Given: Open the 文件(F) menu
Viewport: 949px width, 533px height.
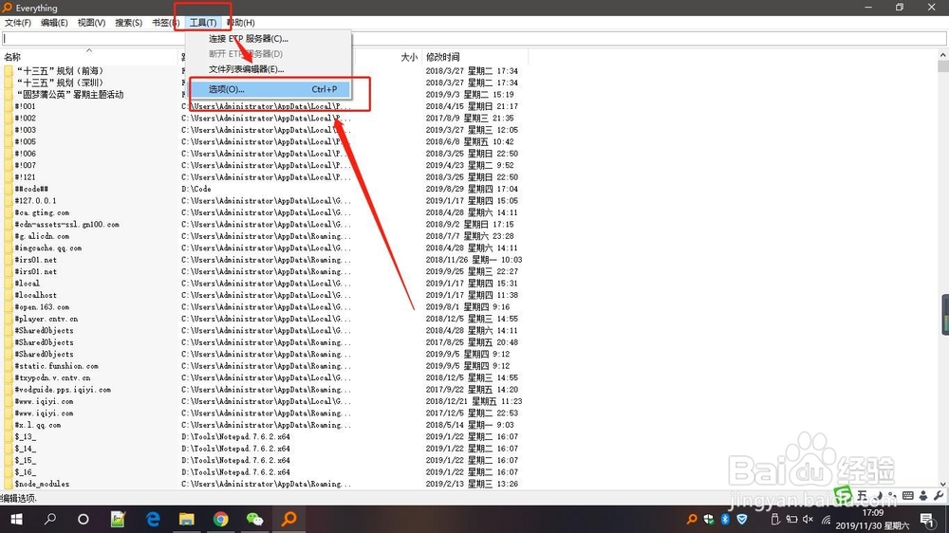Looking at the screenshot, I should click(x=17, y=23).
